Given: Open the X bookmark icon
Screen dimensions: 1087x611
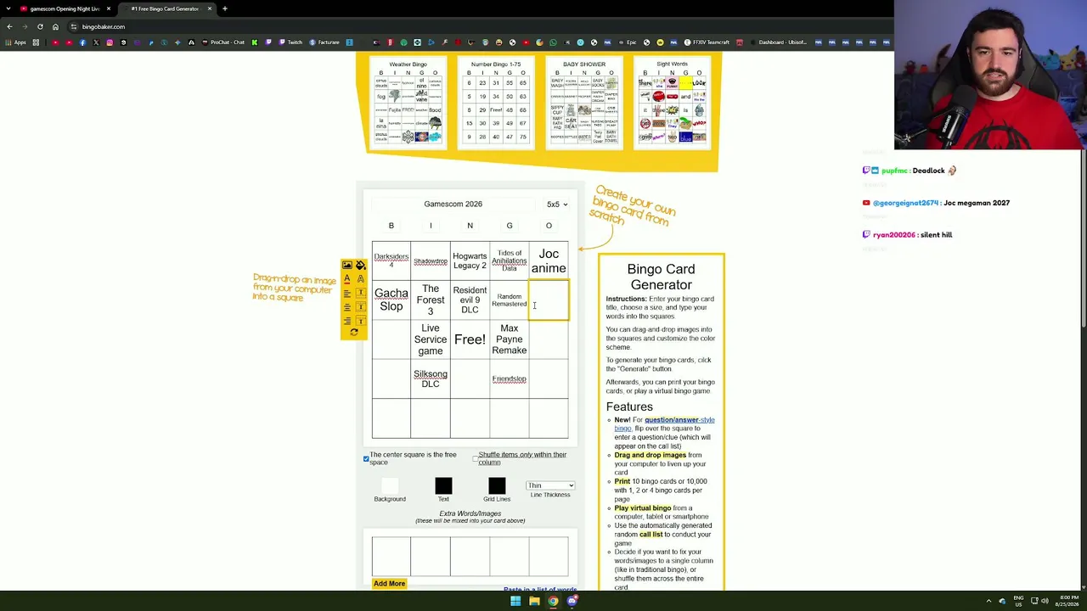Looking at the screenshot, I should pos(96,42).
